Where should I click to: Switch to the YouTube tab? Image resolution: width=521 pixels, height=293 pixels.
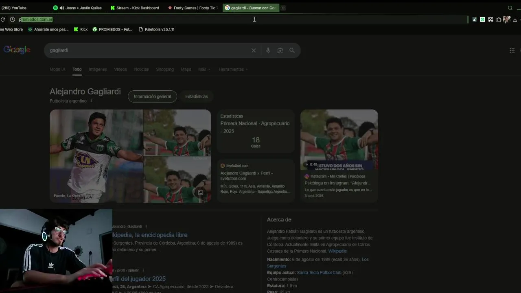point(14,8)
